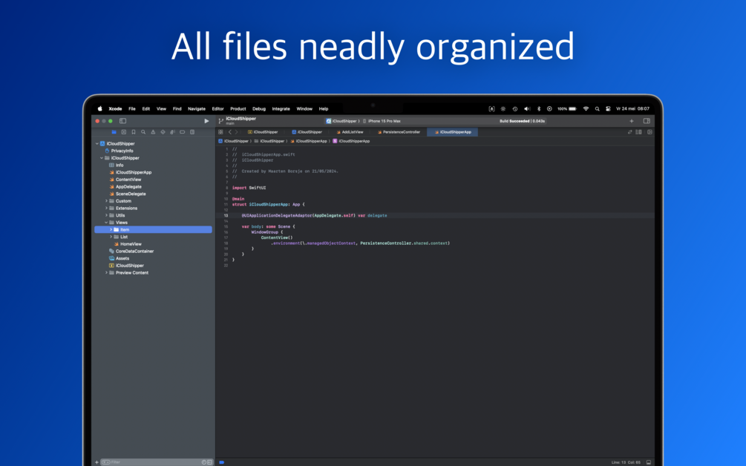Open the File menu
Screen dimensions: 746x466
(x=132, y=109)
